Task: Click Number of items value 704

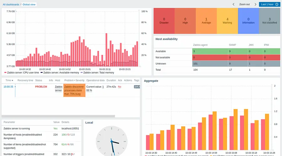Action: click(x=55, y=144)
